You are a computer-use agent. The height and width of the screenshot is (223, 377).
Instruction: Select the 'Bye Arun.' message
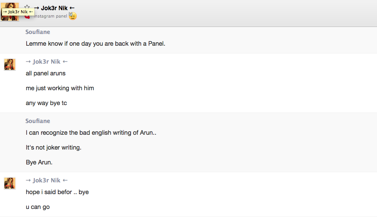pos(39,162)
